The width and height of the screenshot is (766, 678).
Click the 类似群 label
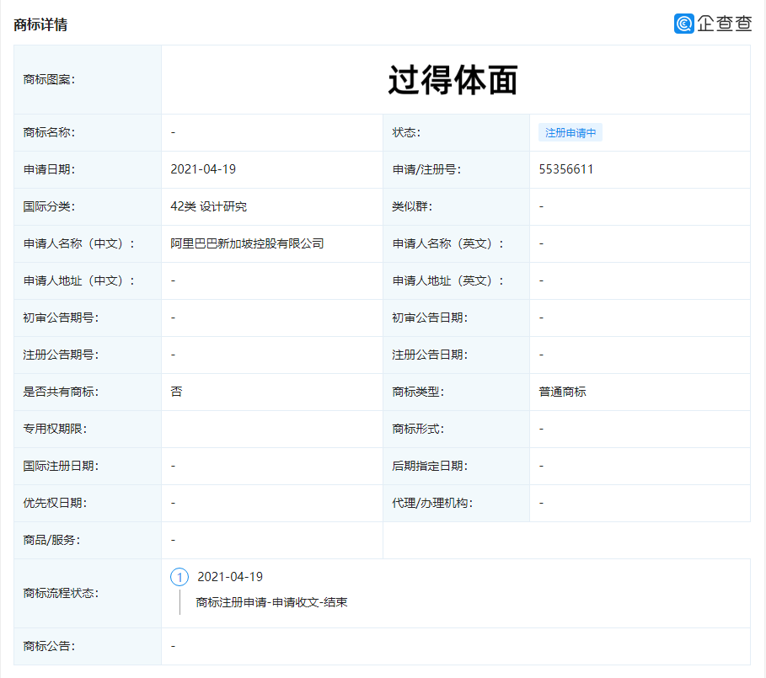tap(412, 206)
